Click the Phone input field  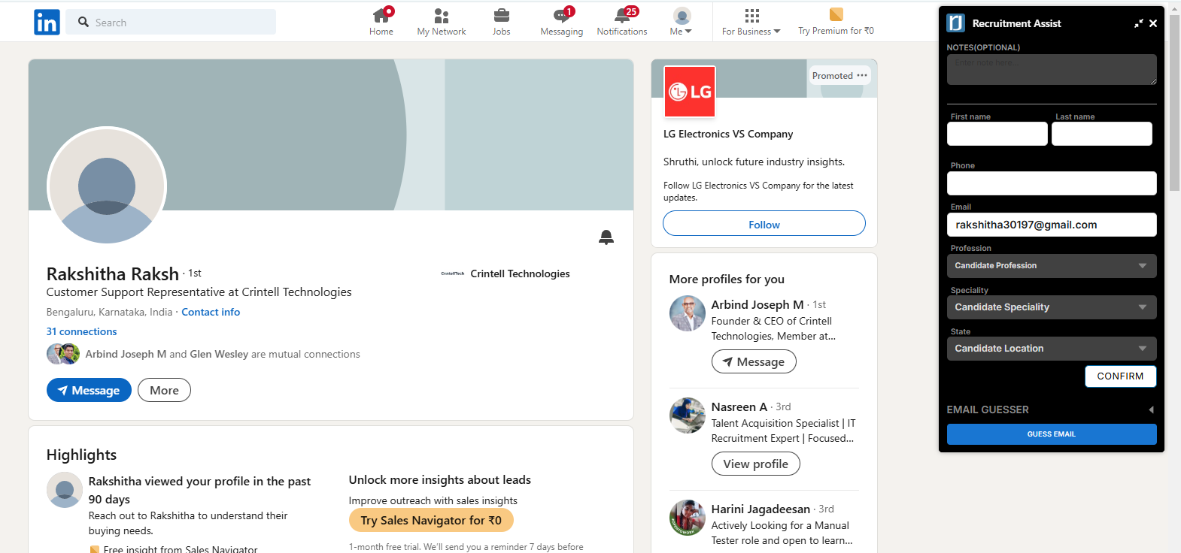(x=1052, y=183)
